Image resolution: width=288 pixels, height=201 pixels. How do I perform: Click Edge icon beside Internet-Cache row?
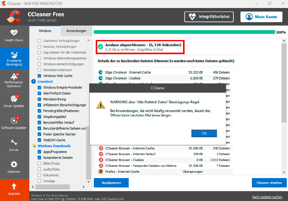(101, 72)
